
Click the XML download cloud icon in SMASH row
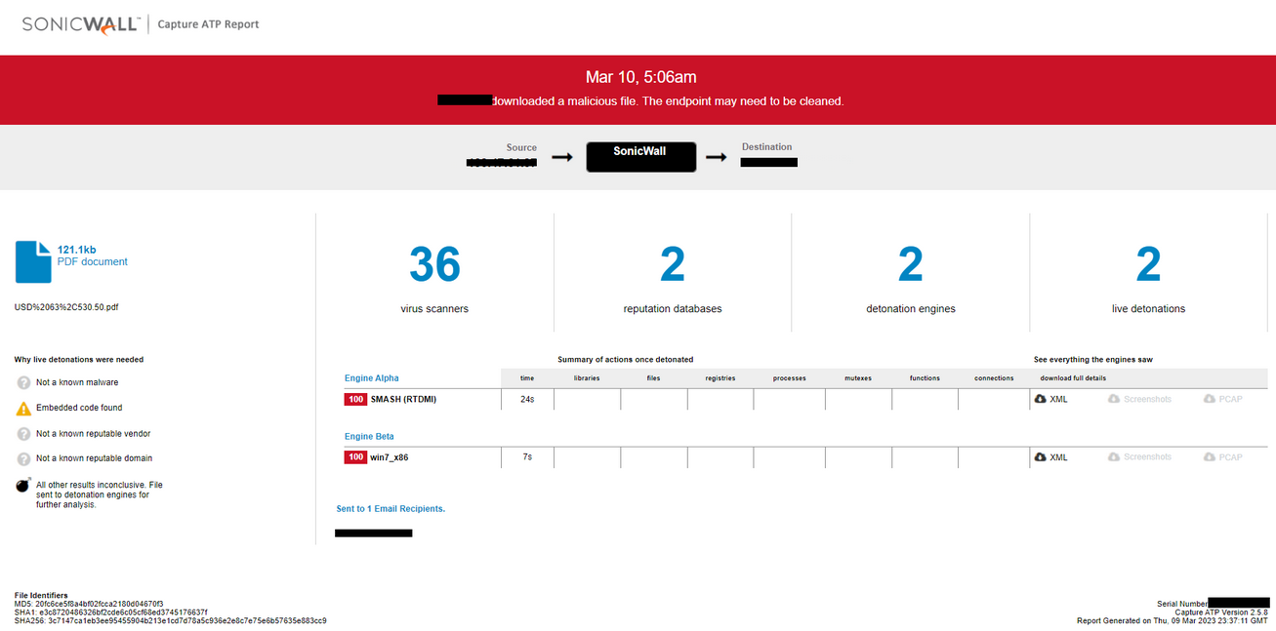(1041, 399)
